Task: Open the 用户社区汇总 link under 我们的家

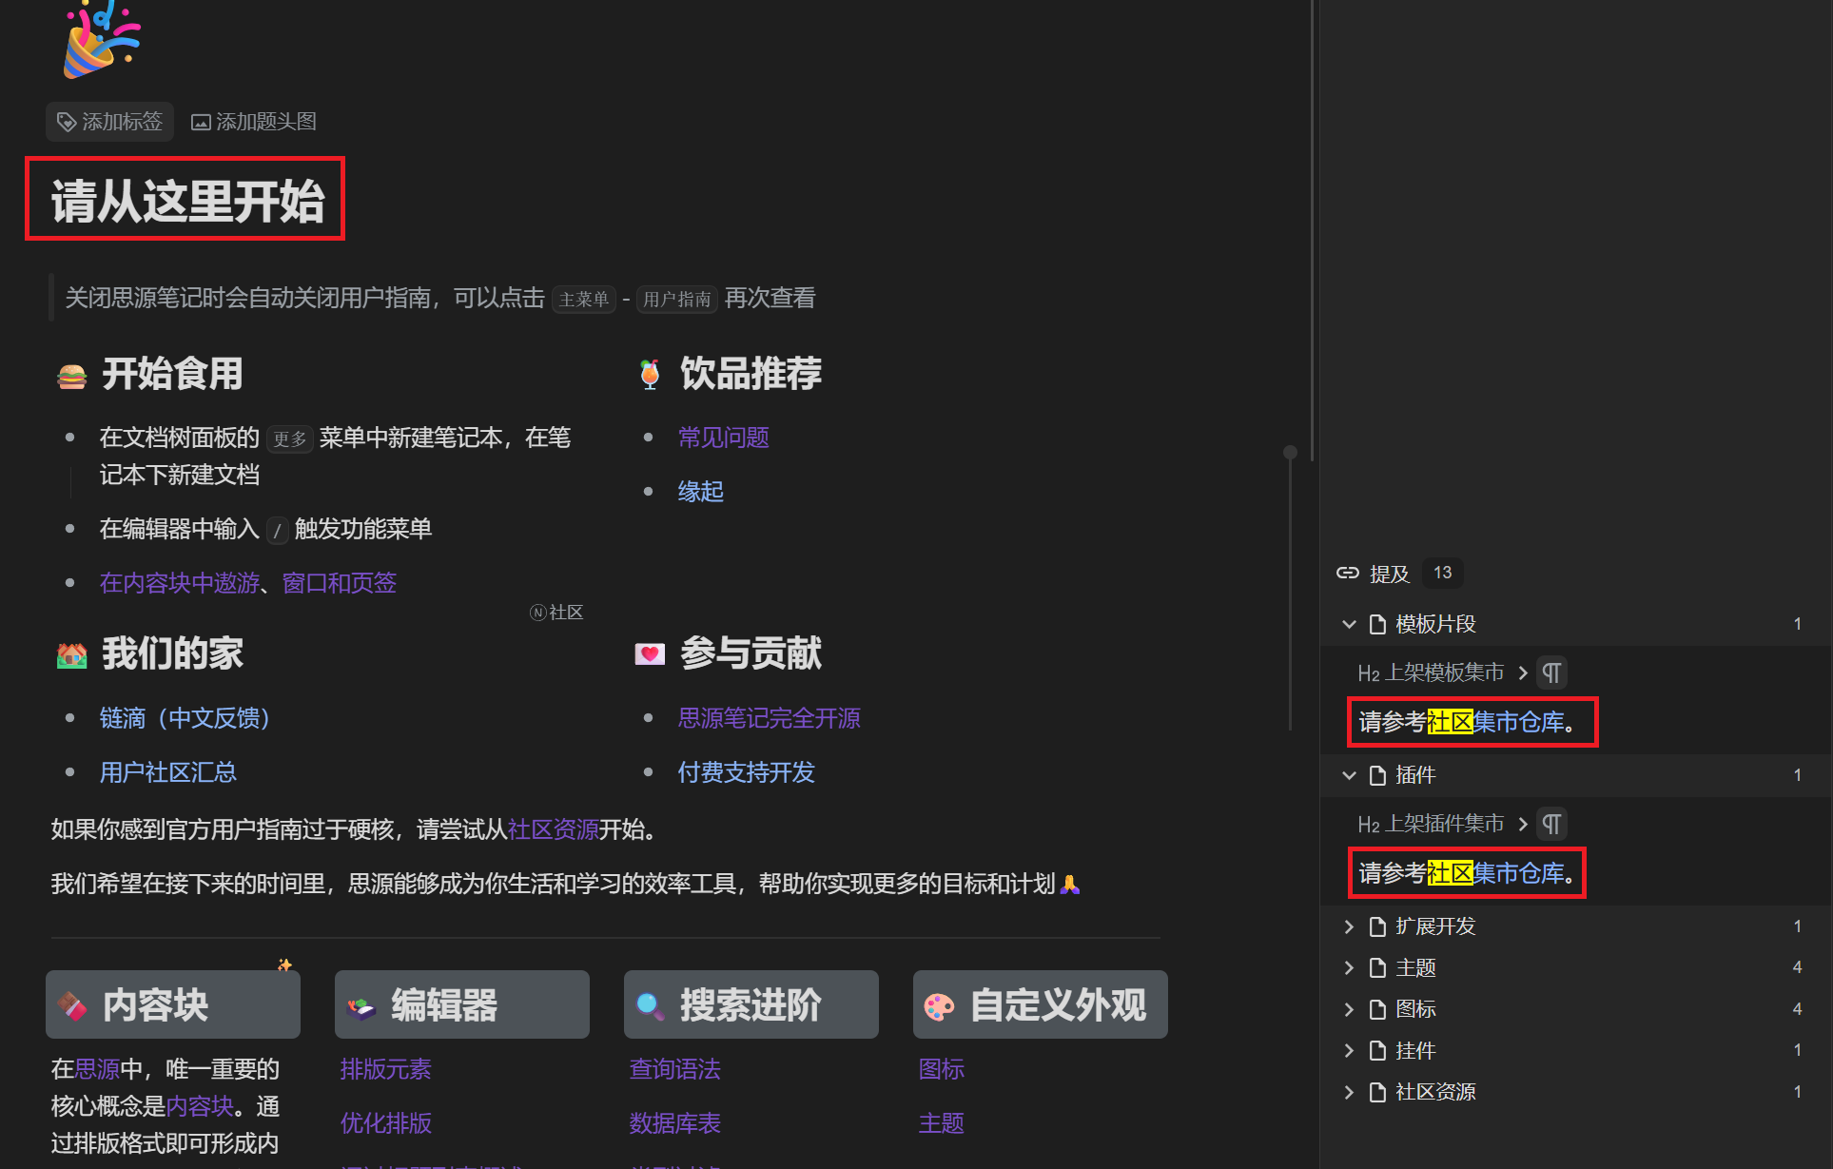Action: pyautogui.click(x=167, y=772)
